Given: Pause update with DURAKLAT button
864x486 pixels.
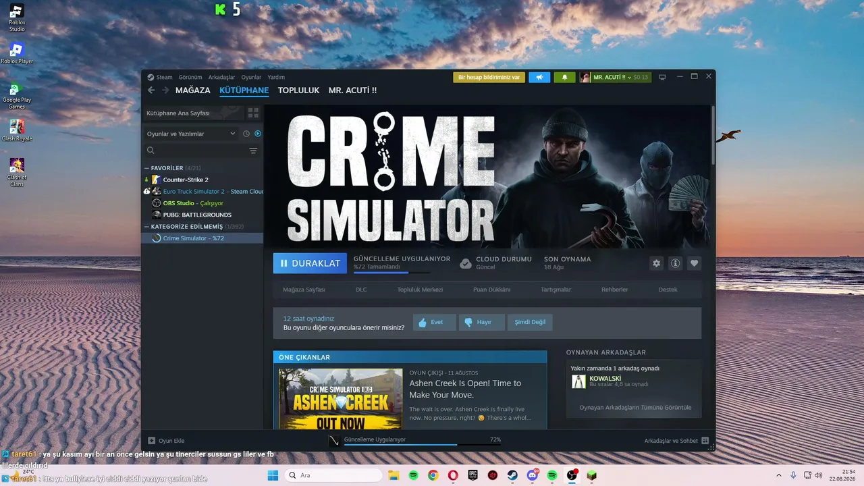Looking at the screenshot, I should [x=310, y=263].
